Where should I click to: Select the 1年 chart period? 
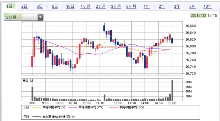click(147, 6)
